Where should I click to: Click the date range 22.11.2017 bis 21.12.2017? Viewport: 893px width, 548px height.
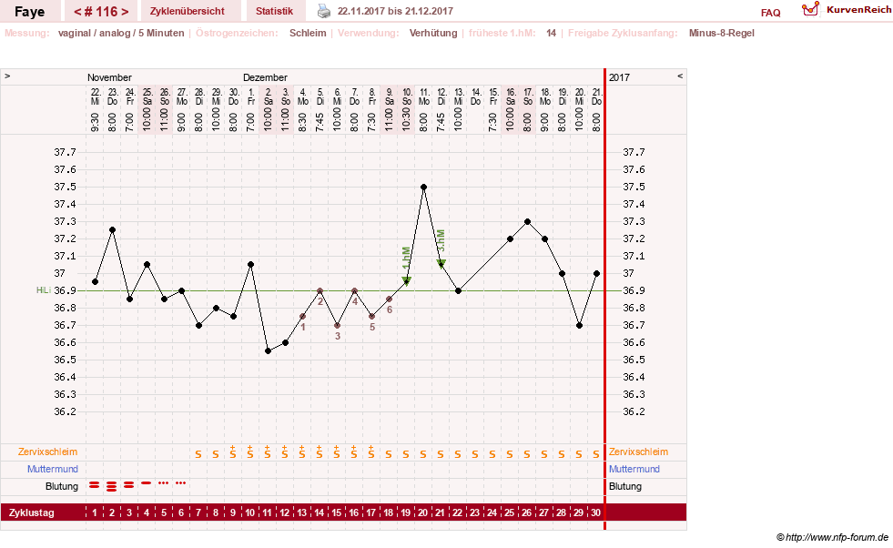click(395, 11)
